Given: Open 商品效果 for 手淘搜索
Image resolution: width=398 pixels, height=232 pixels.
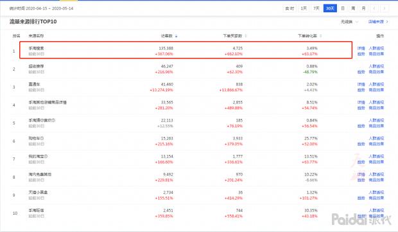Looking at the screenshot, I should point(376,54).
